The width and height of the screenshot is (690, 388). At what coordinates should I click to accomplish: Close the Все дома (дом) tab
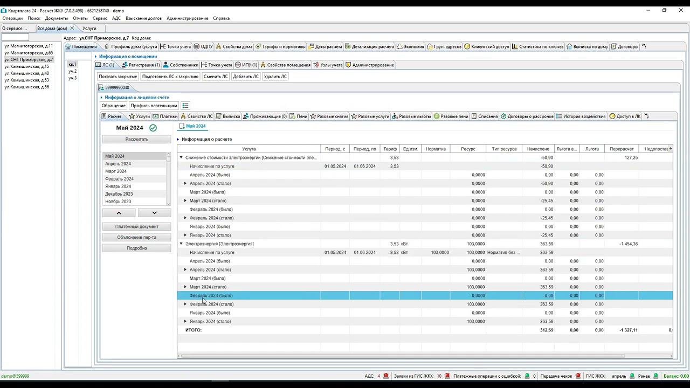(72, 28)
